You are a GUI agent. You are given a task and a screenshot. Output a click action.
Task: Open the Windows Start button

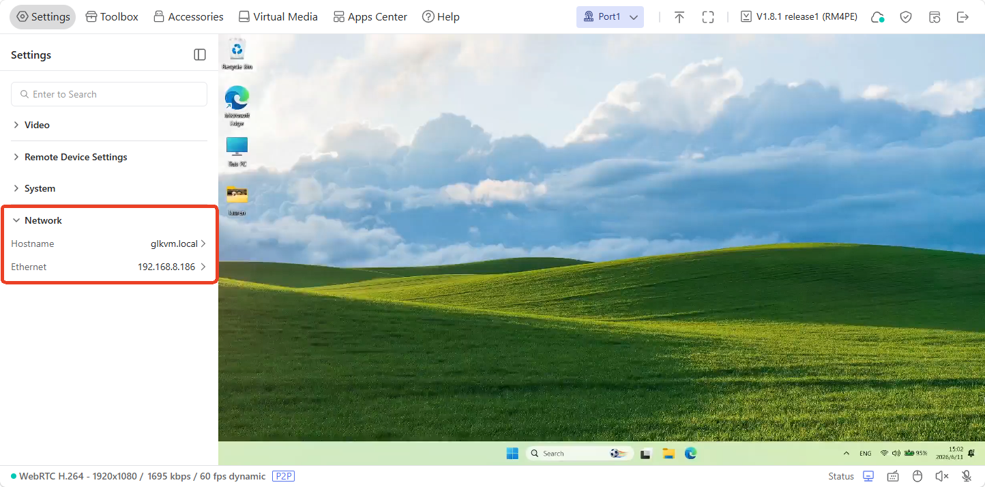[512, 454]
